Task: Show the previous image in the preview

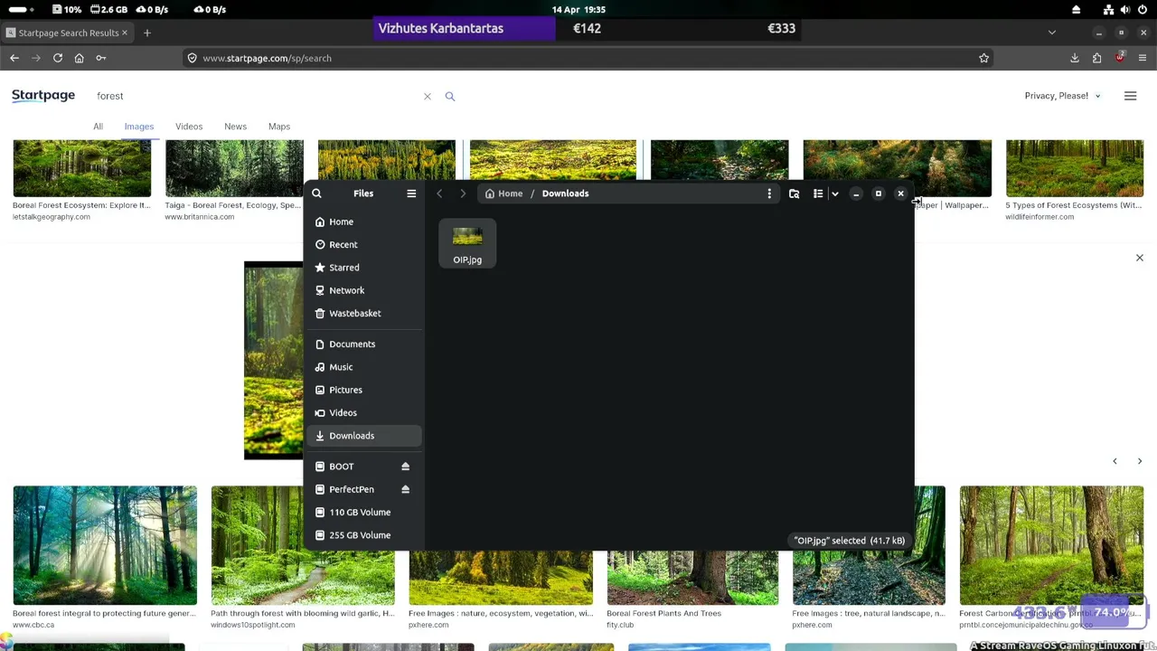Action: (x=1115, y=461)
